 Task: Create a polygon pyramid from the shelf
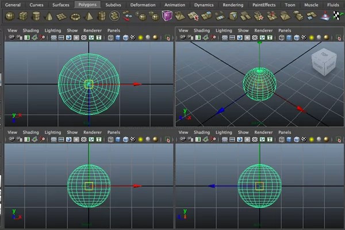click(x=89, y=16)
